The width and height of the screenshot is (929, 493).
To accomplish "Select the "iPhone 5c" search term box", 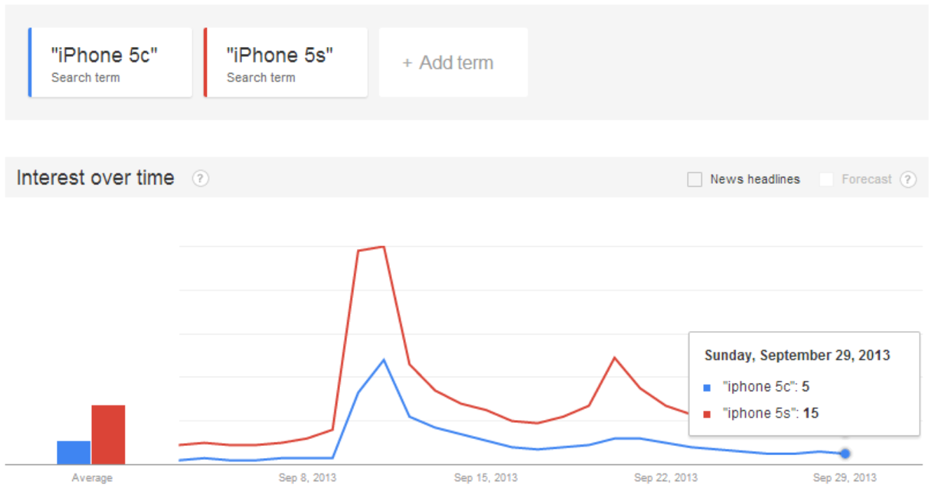I will click(x=110, y=62).
